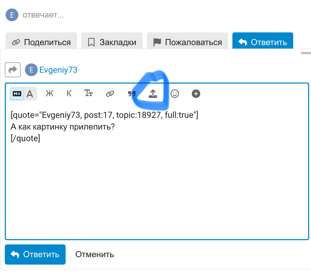311x276 pixels.
Task: Apply italic using the К button
Action: [69, 94]
